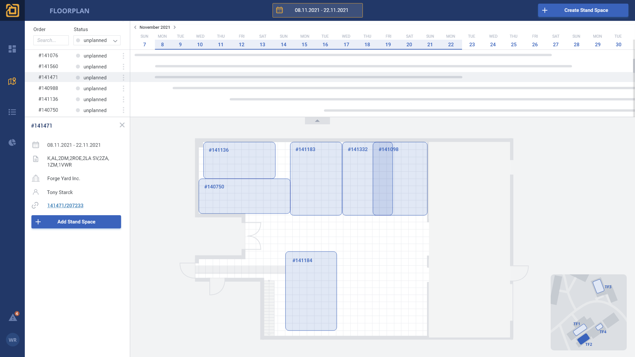Open the unplanned status filter dropdown
635x357 pixels.
click(x=97, y=40)
